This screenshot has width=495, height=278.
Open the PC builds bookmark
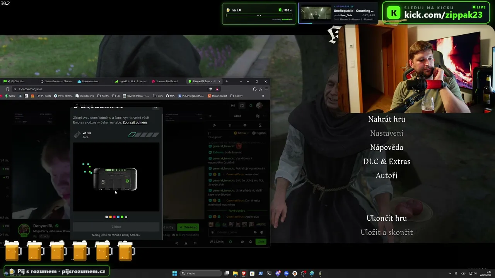pyautogui.click(x=44, y=96)
